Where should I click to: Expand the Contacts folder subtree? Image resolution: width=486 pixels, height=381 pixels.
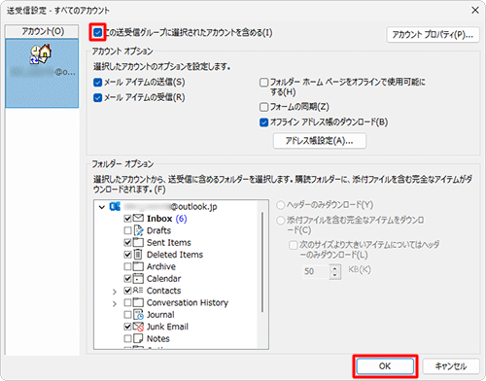[114, 292]
